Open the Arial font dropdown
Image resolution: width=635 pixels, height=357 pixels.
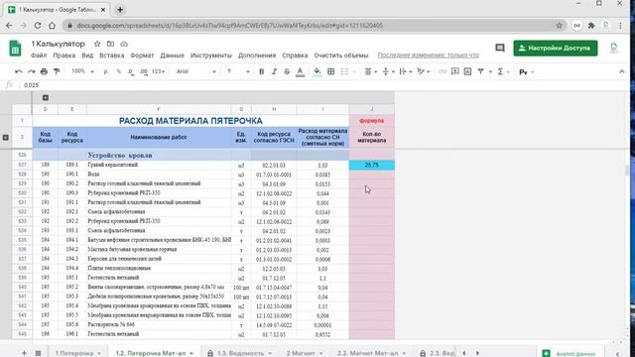pyautogui.click(x=196, y=71)
